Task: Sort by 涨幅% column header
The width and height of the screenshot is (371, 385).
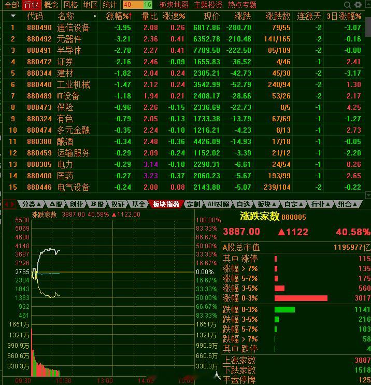Action: (x=119, y=17)
